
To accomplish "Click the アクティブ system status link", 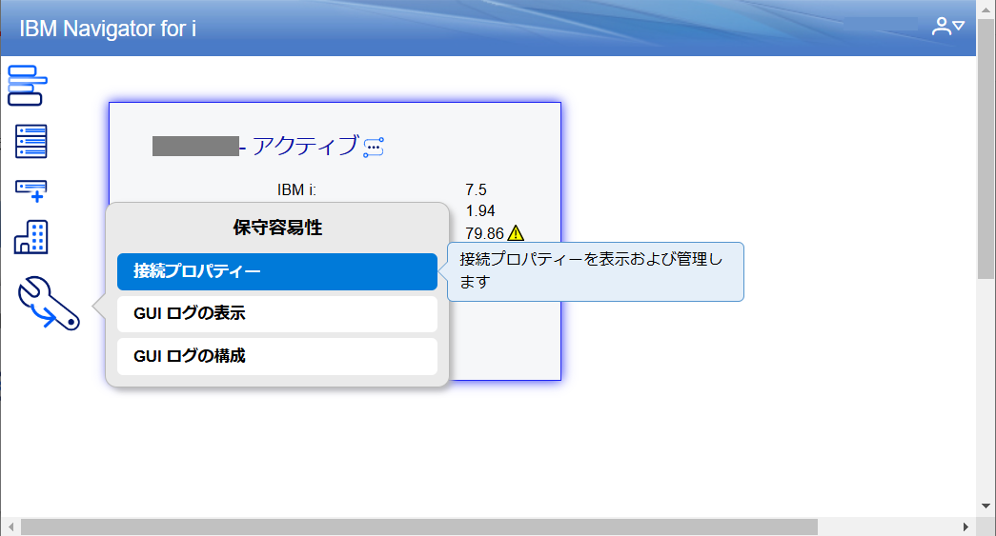I will 306,146.
